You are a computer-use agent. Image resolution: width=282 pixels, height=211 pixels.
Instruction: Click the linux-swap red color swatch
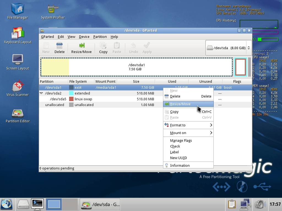(71, 99)
